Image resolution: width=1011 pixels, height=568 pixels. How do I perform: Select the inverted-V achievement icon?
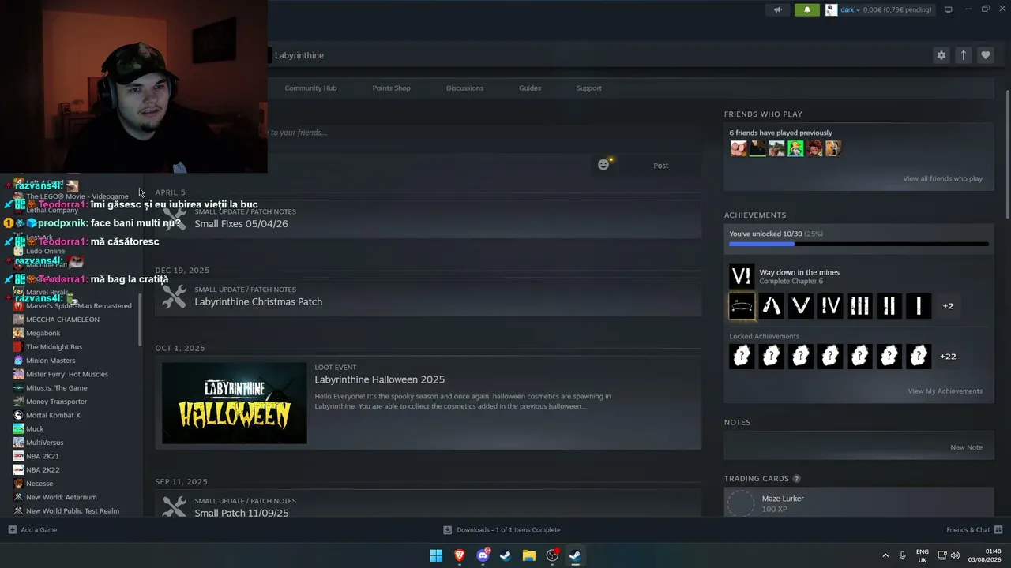click(x=772, y=306)
